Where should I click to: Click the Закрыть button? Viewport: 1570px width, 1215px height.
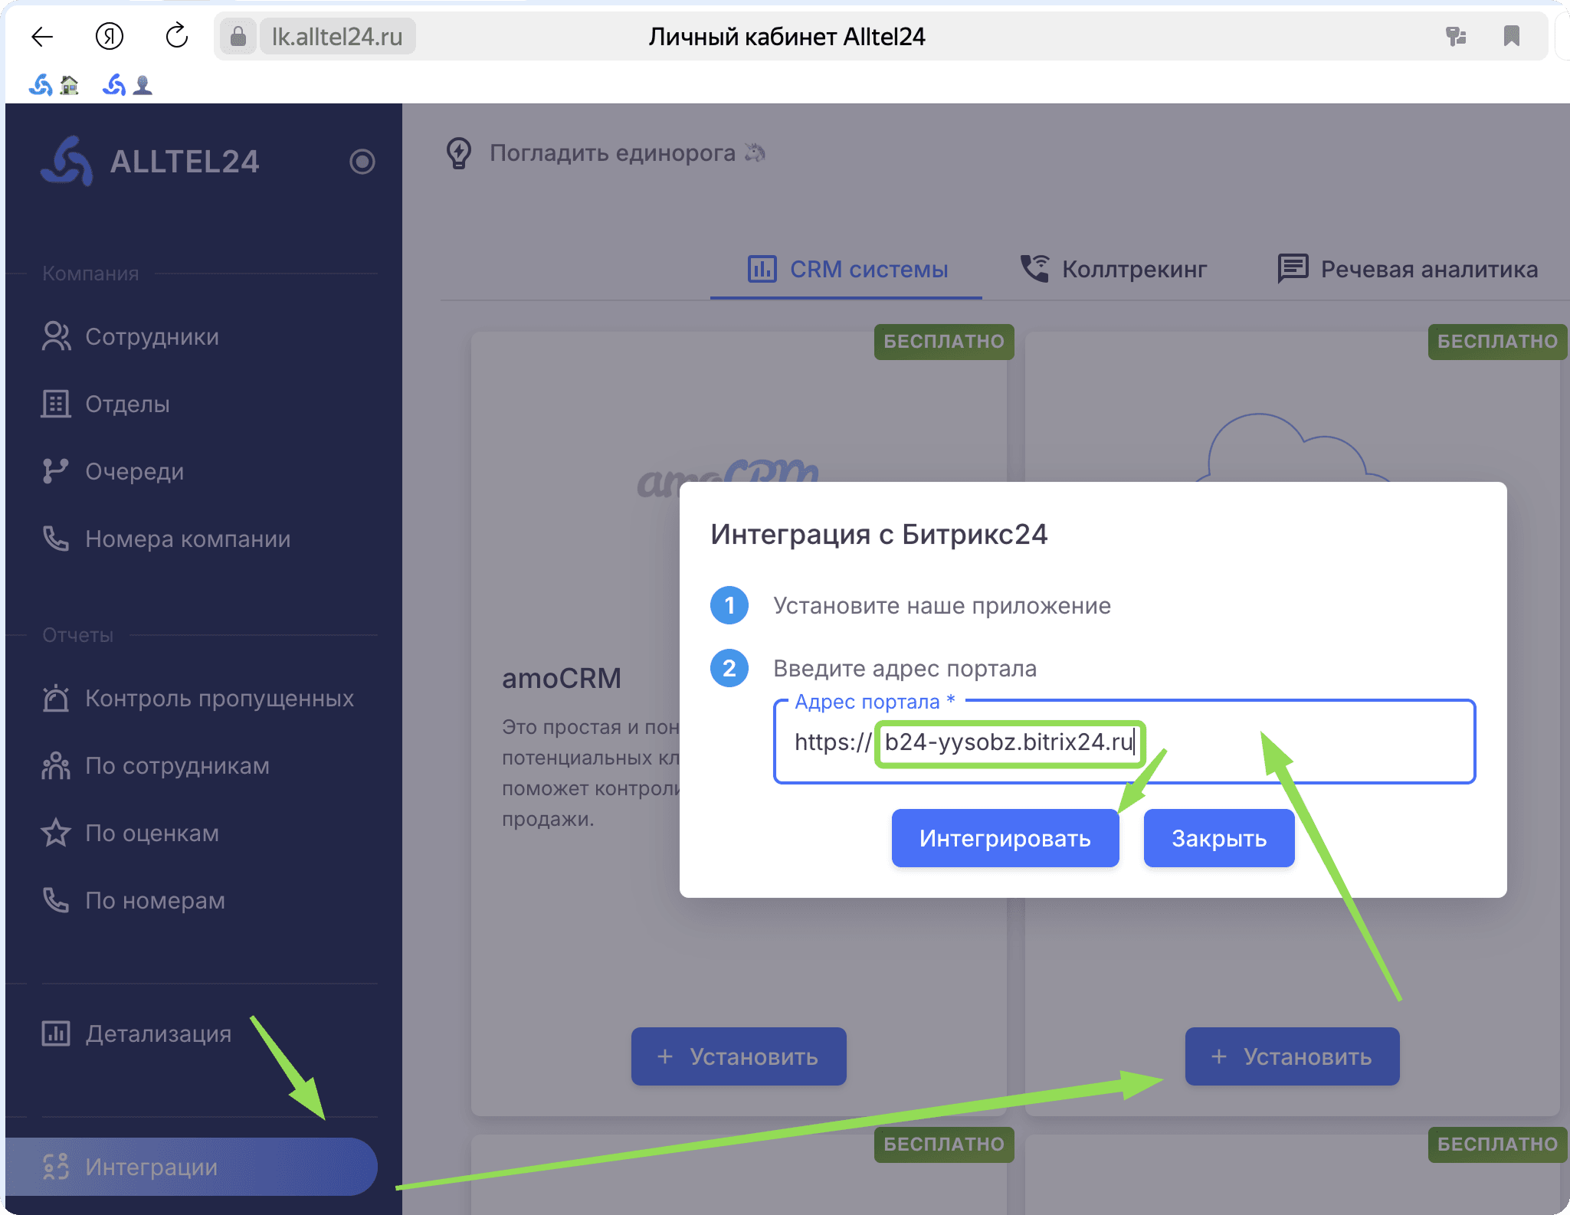[x=1218, y=838]
